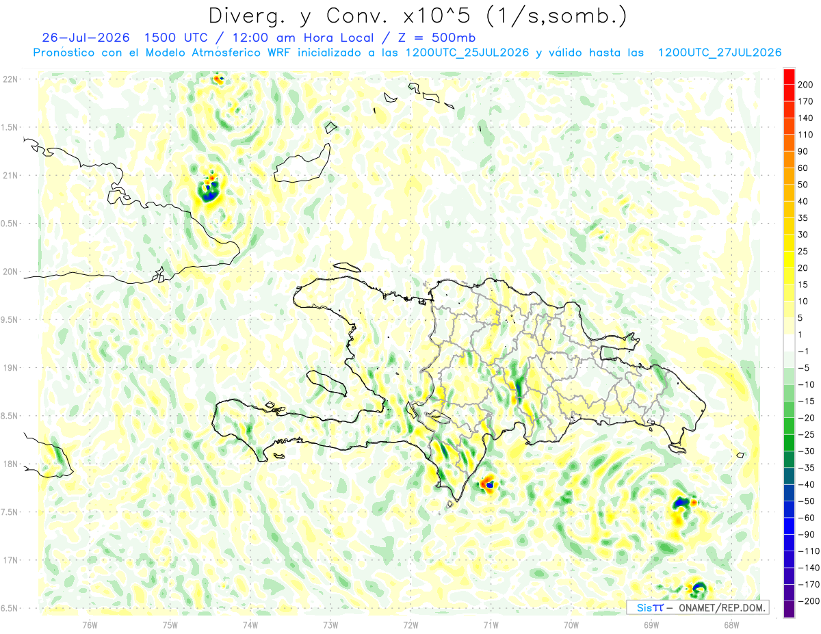The image size is (821, 634).
Task: Click the '1200UTC_27JUL2026' valid-until time
Action: coord(719,53)
